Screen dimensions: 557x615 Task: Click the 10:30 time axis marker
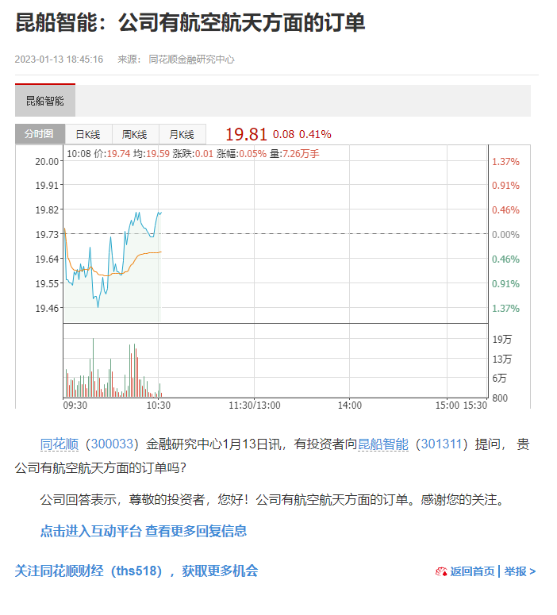(159, 405)
